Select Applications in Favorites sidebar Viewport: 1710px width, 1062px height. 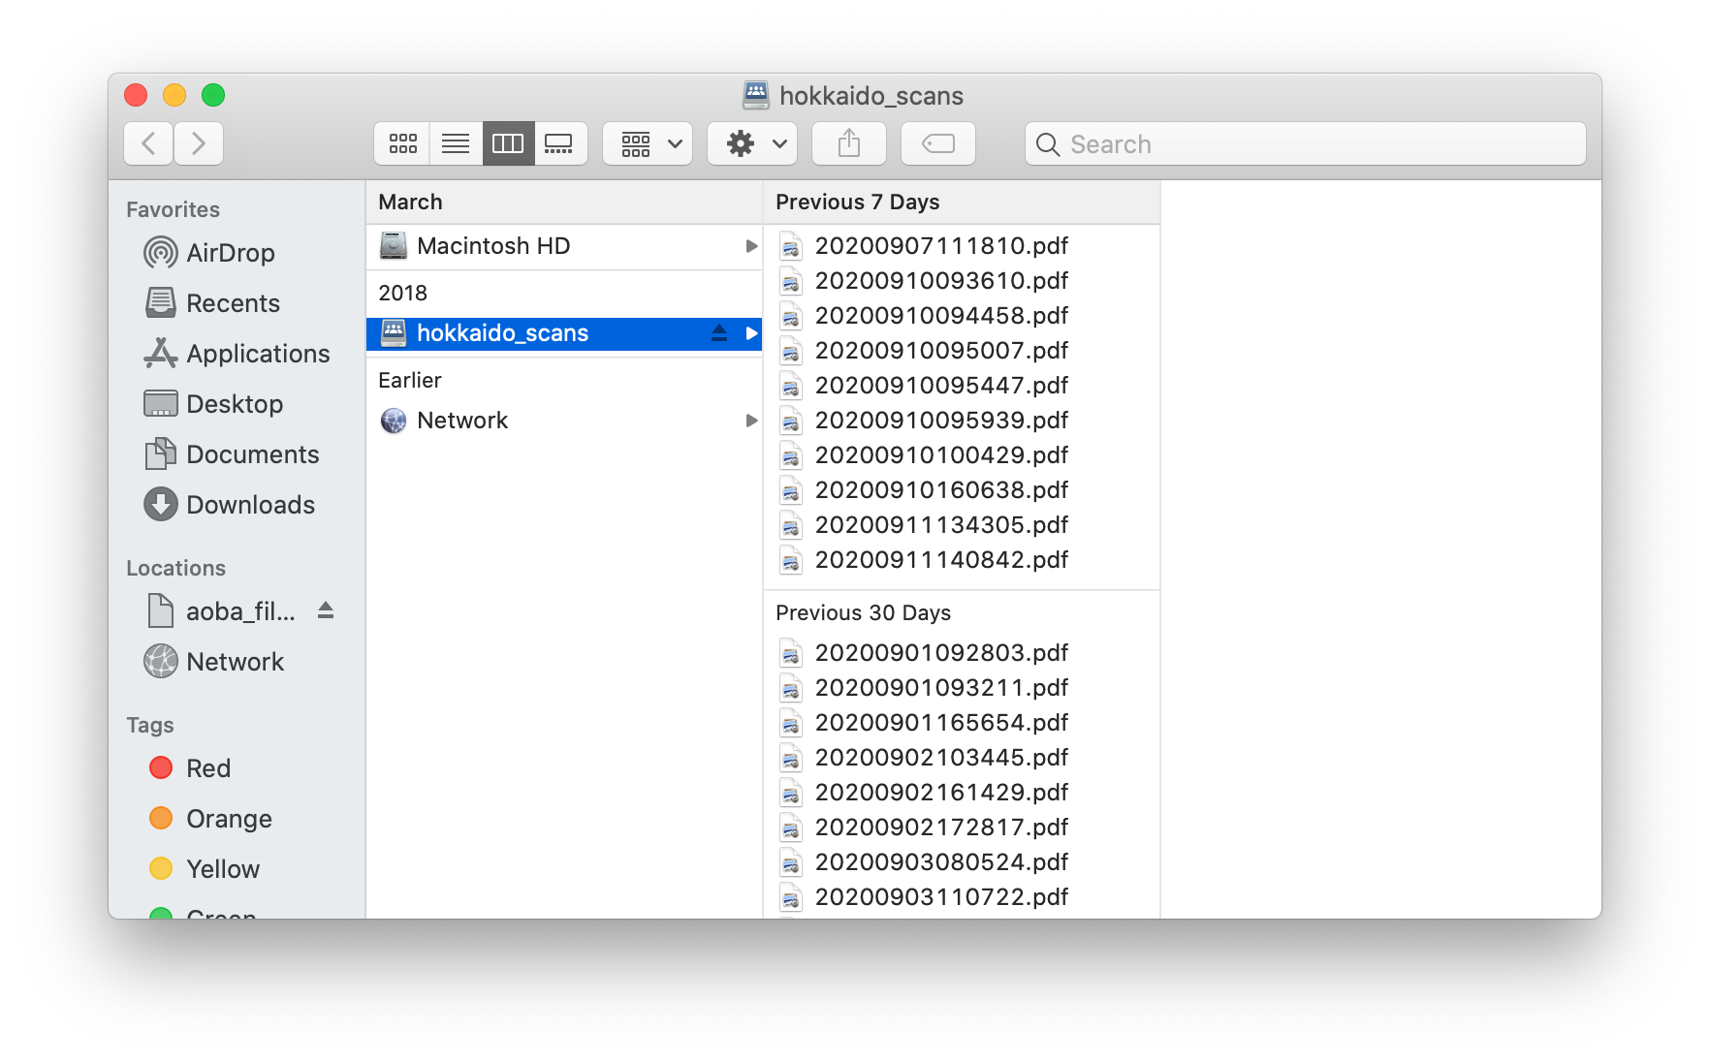pos(257,354)
